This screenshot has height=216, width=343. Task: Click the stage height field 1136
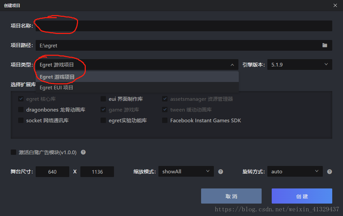point(97,172)
